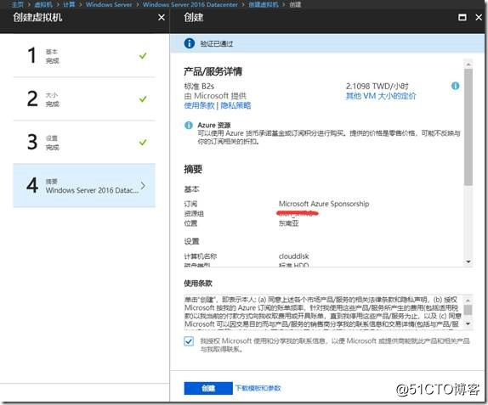
Task: Click the 2.1098 TWD/小时 price
Action: point(377,86)
